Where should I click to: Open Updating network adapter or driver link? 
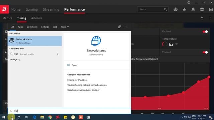point(83,90)
